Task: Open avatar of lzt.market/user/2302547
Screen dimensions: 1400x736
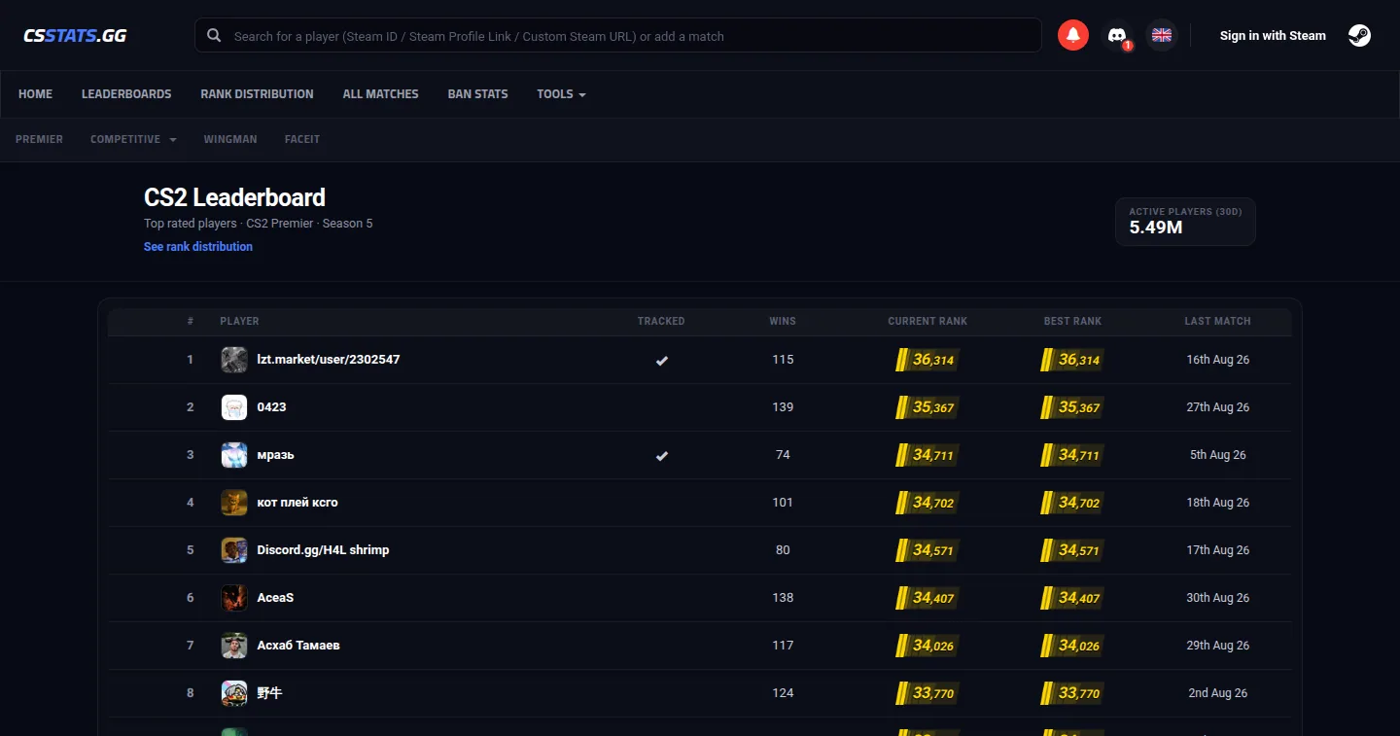Action: 234,360
